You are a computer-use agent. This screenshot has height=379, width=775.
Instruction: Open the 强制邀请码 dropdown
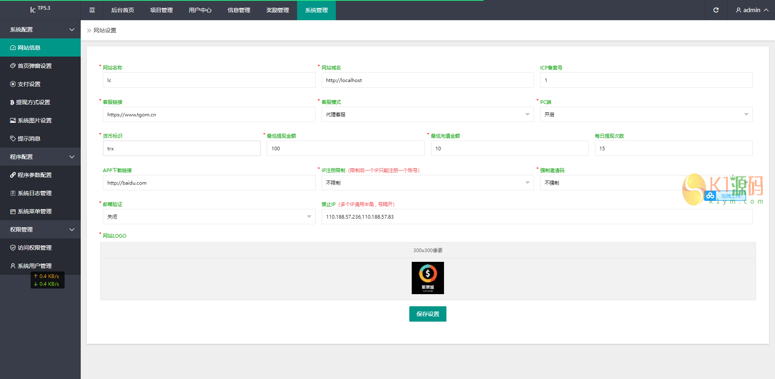(x=646, y=183)
